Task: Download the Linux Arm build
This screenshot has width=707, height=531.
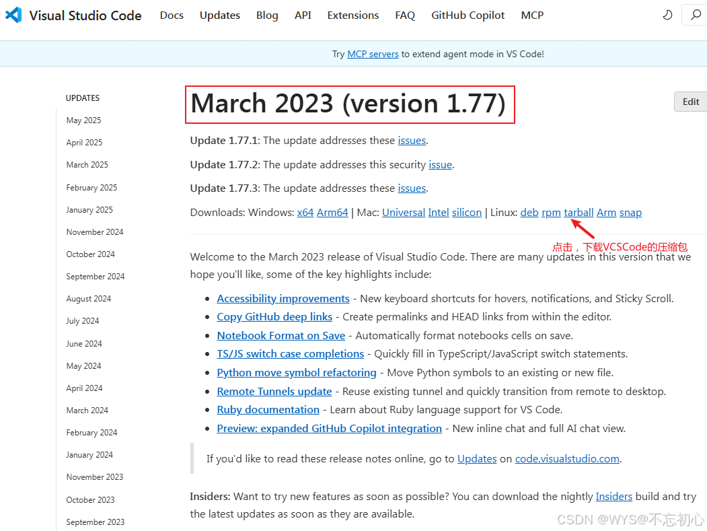Action: point(607,213)
